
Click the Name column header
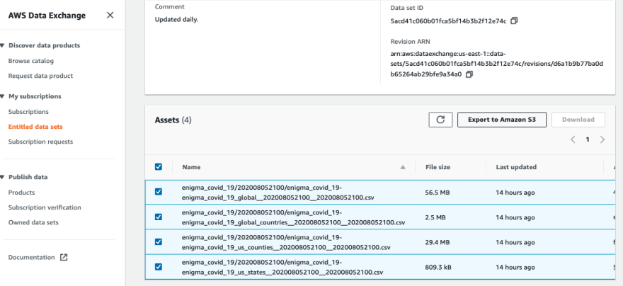(x=192, y=167)
